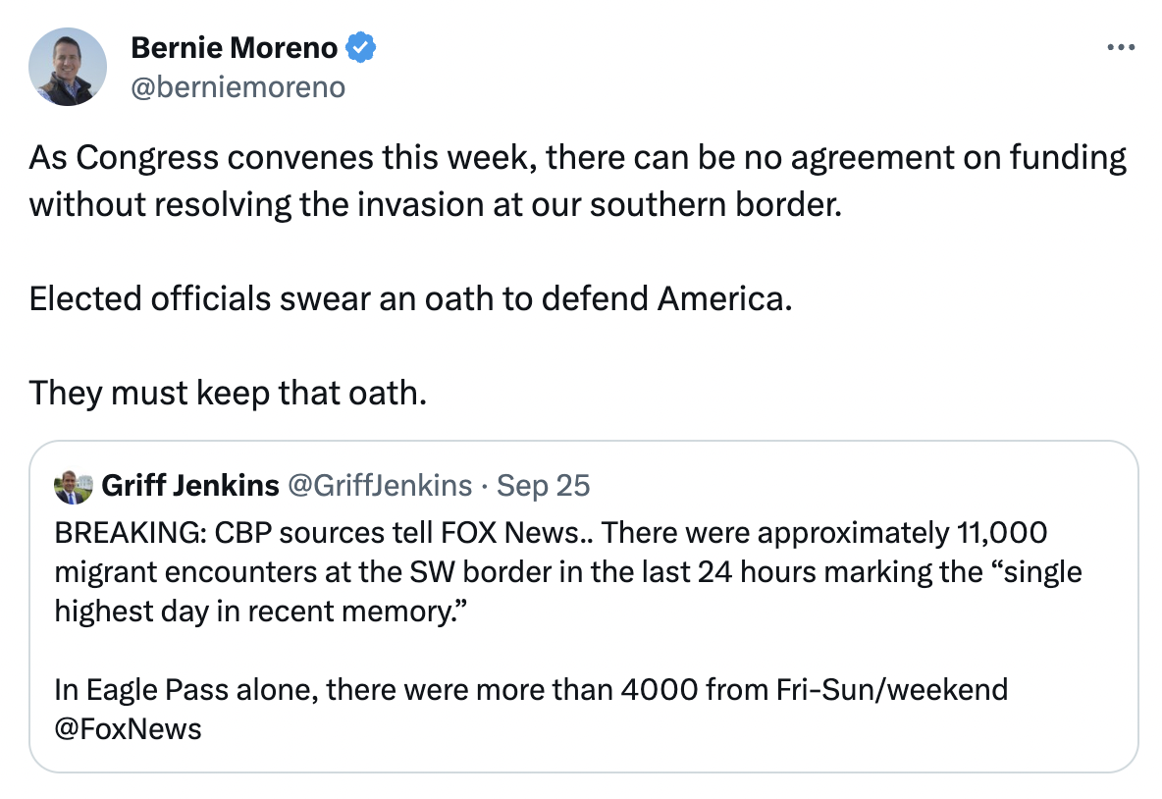Viewport: 1162px width, 799px height.
Task: Click Griff Jenkins' small avatar
Action: [74, 485]
